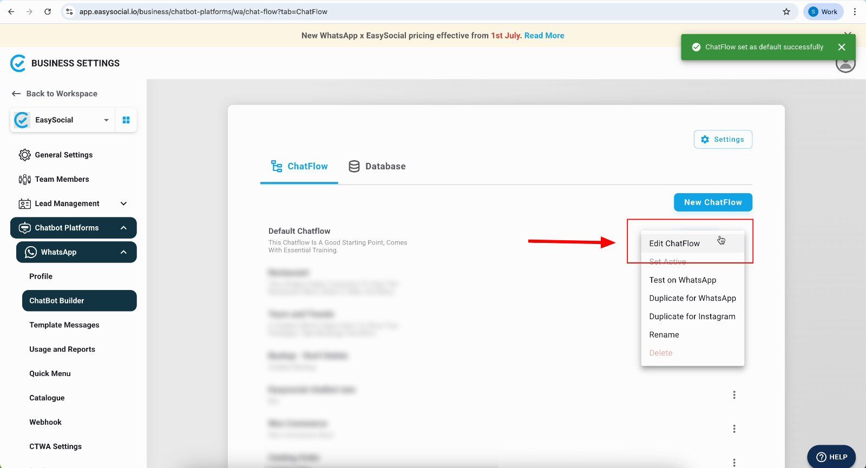
Task: Open the user account avatar
Action: (x=845, y=64)
